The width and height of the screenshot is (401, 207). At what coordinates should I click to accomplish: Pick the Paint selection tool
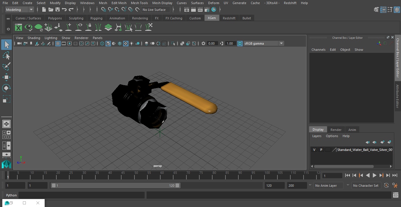point(6,66)
